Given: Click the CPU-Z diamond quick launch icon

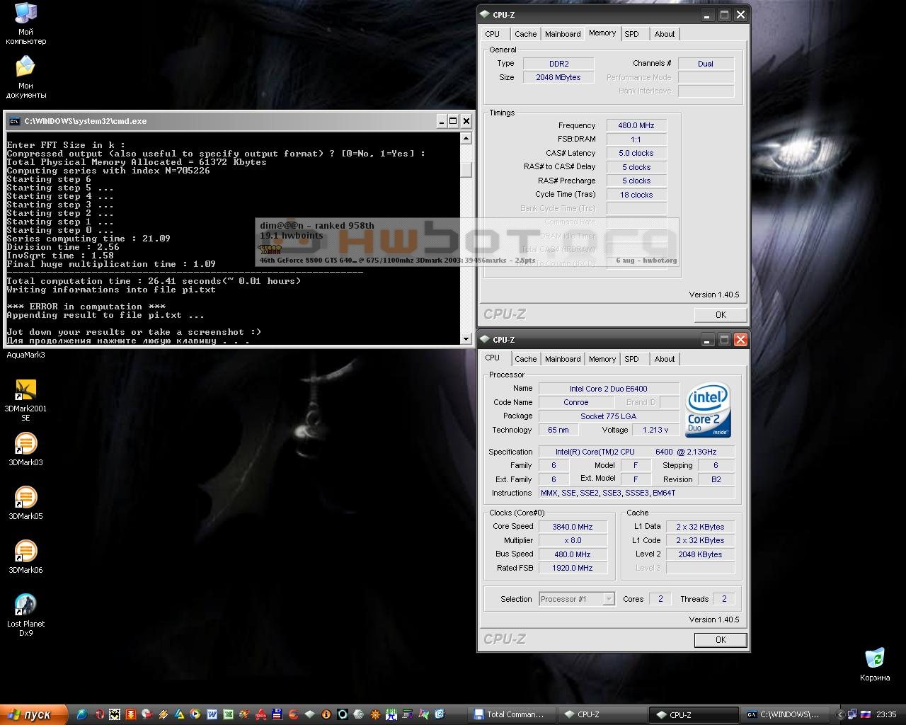Looking at the screenshot, I should point(309,714).
